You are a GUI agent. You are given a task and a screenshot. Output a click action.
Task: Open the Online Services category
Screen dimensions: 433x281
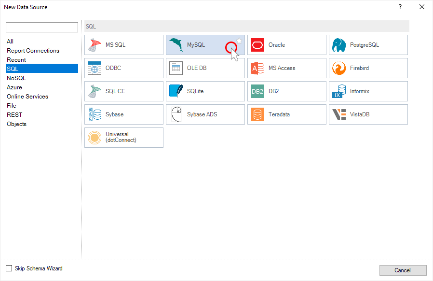coord(27,97)
